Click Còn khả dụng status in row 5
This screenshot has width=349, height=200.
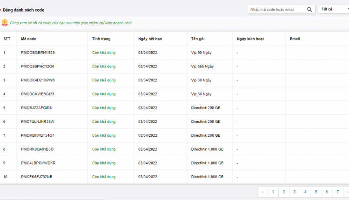point(104,108)
